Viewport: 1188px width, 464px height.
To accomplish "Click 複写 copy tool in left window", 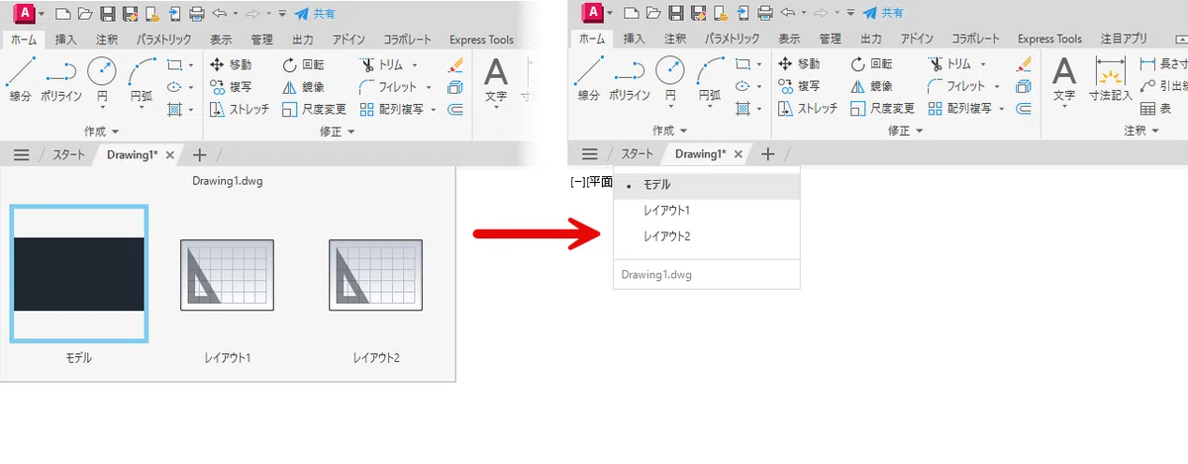I will click(x=231, y=86).
